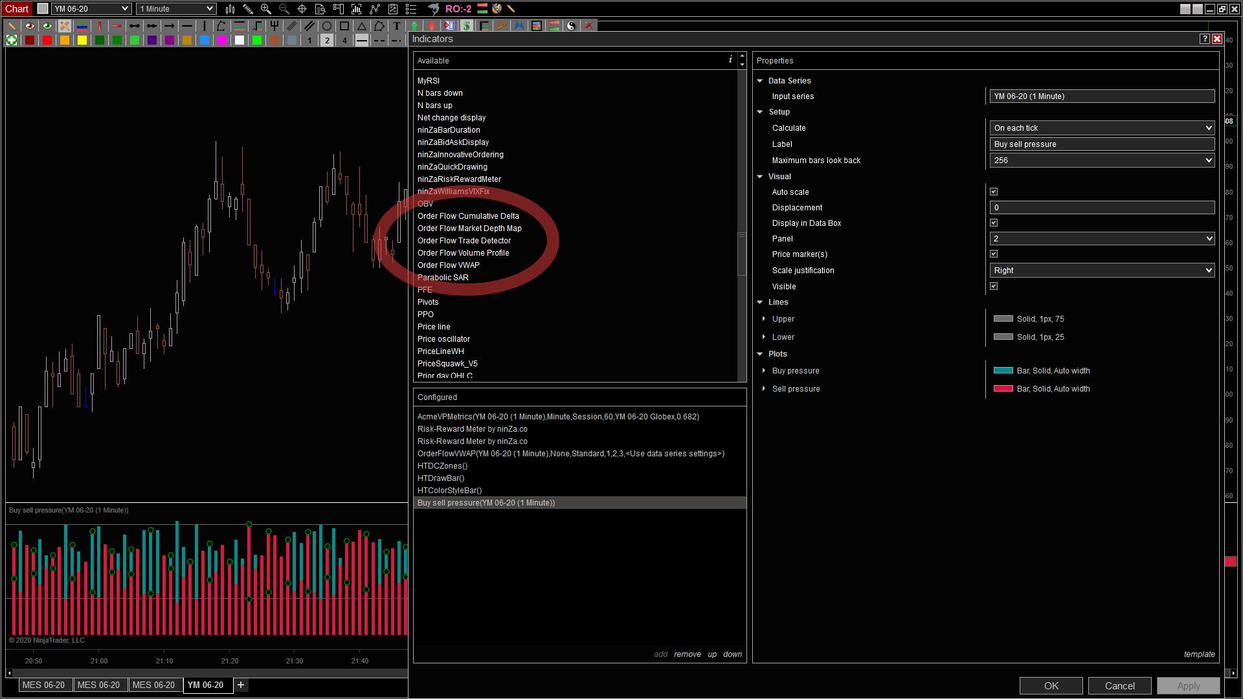The height and width of the screenshot is (699, 1243).
Task: Toggle the Visible checkbox
Action: (x=994, y=287)
